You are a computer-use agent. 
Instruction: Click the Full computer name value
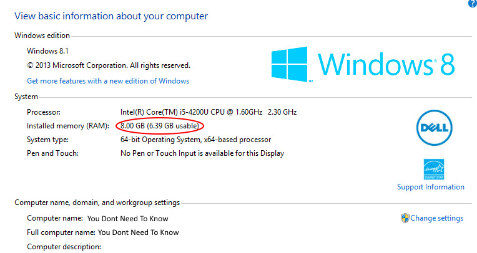pos(139,232)
